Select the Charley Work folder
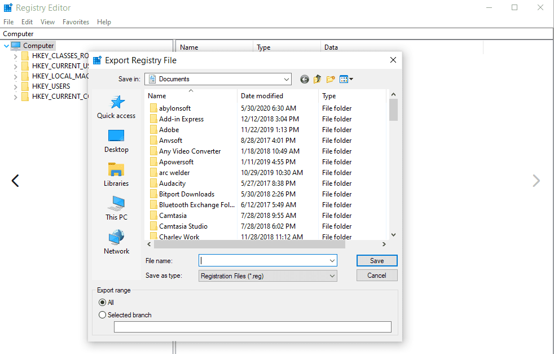This screenshot has height=354, width=554. 179,237
